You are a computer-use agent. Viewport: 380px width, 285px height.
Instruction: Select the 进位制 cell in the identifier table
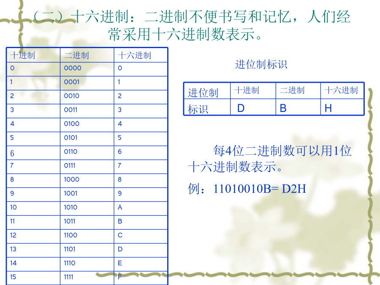[x=207, y=91]
